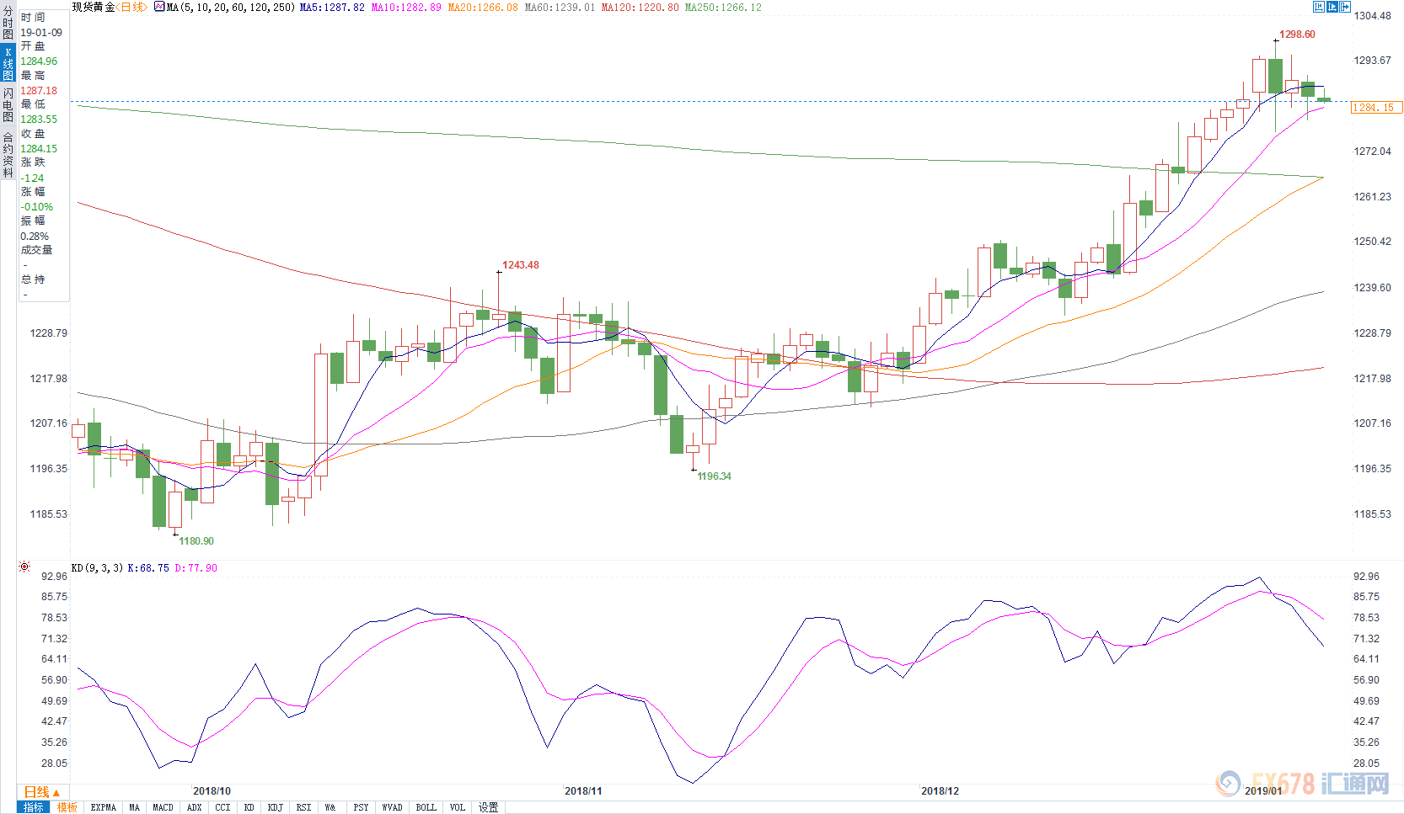Screen dimensions: 1404x814
Task: Switch to the 模板 tab
Action: pos(67,807)
